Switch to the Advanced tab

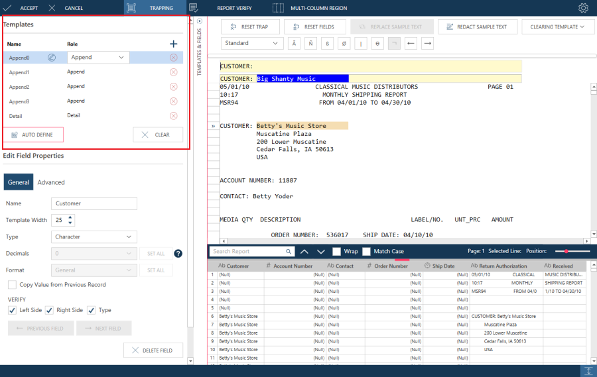51,182
